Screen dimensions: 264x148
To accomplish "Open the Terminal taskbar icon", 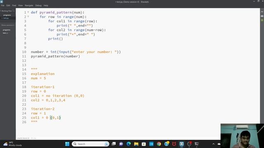I will pyautogui.click(x=197, y=144).
